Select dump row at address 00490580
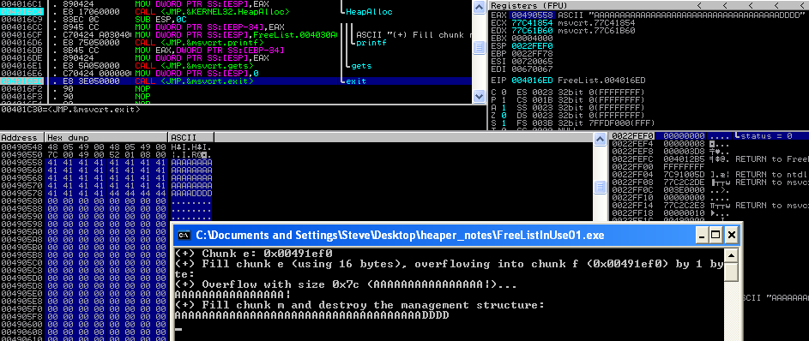 point(106,200)
